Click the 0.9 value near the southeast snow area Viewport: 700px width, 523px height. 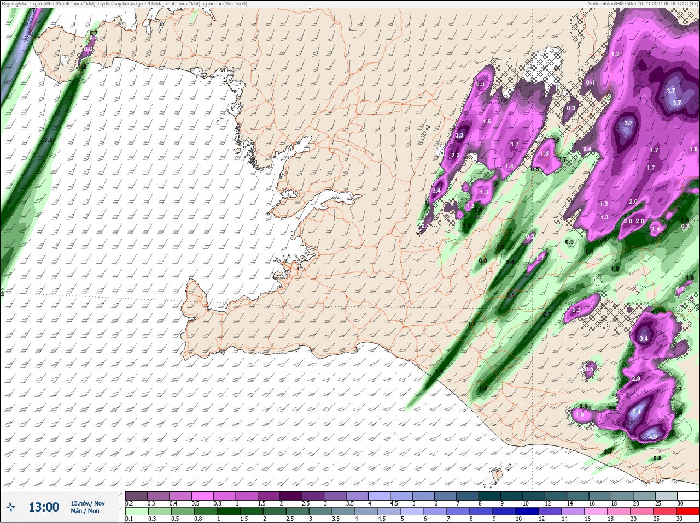pyautogui.click(x=583, y=406)
